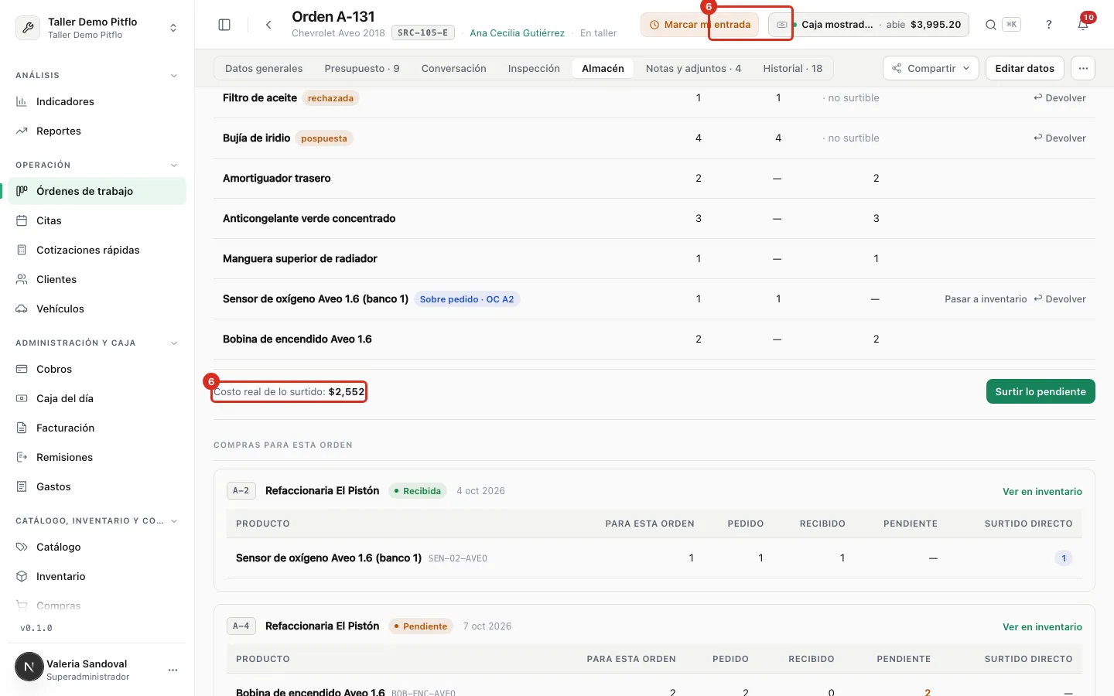Image resolution: width=1114 pixels, height=696 pixels.
Task: Open the Compartir dropdown
Action: 931,68
